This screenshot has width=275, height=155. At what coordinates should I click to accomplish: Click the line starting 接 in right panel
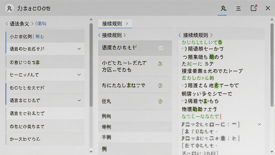tap(212, 71)
